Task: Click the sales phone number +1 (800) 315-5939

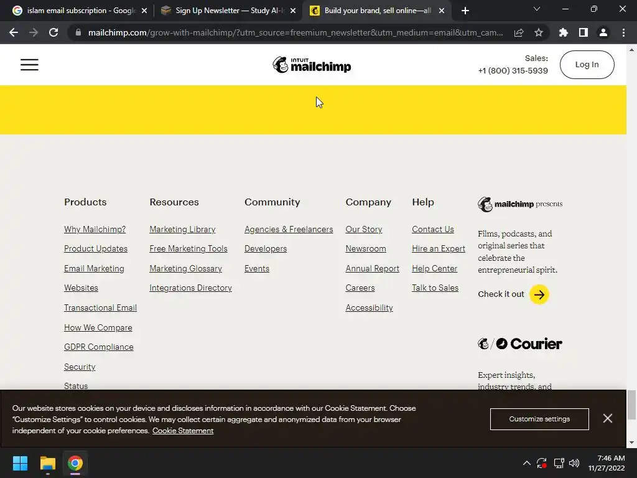Action: click(513, 71)
